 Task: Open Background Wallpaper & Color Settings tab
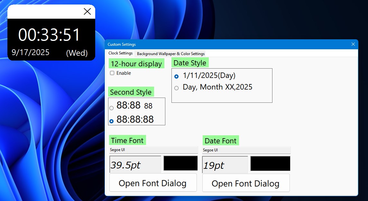170,53
